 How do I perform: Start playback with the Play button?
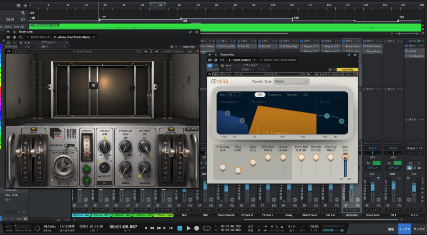pyautogui.click(x=188, y=228)
